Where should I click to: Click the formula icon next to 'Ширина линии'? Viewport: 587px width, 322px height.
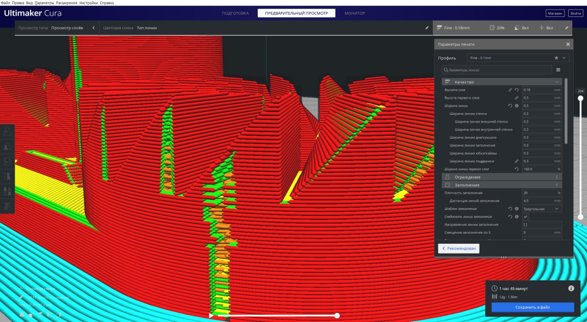(x=516, y=106)
